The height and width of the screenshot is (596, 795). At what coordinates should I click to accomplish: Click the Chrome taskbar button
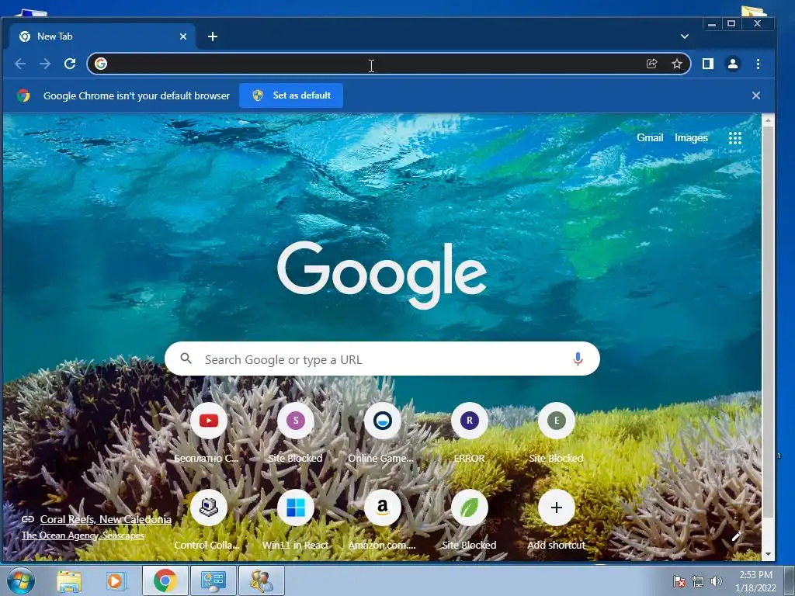tap(165, 581)
